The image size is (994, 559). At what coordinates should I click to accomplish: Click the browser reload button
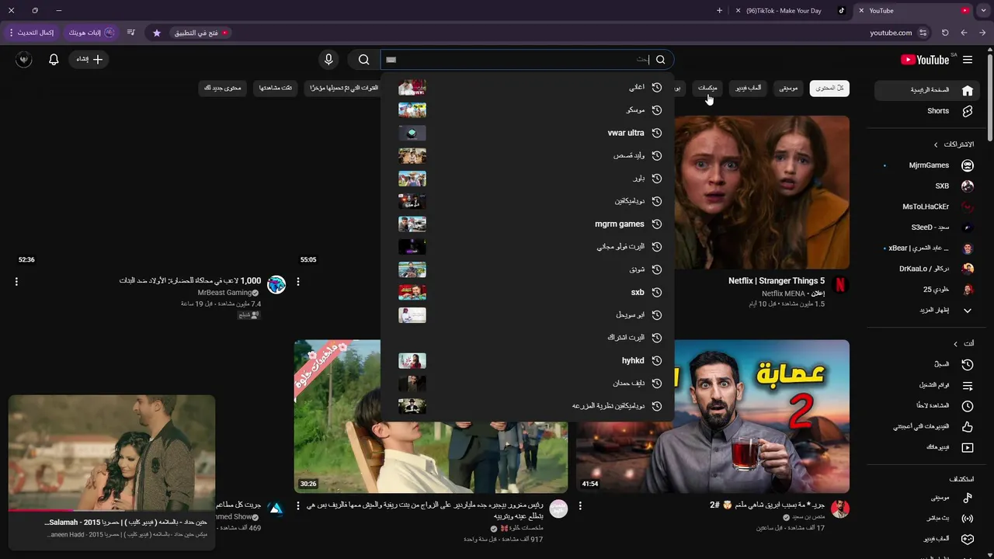point(945,33)
